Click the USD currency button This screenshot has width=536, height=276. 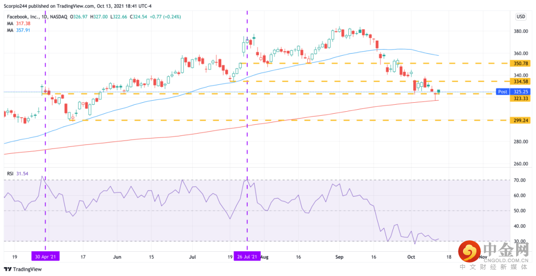[521, 16]
